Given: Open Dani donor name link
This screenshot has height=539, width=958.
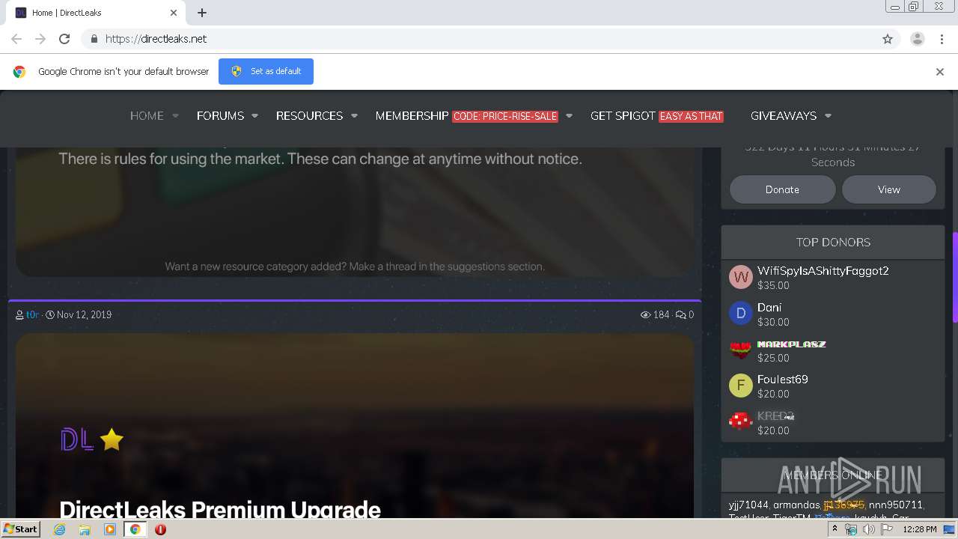Looking at the screenshot, I should [x=769, y=307].
